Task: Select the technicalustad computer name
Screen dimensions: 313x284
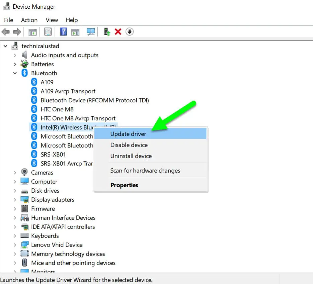Action: pyautogui.click(x=40, y=46)
